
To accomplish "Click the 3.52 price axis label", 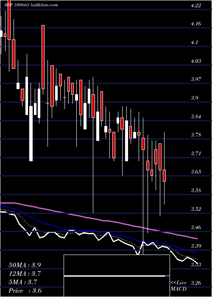I will coord(195,209).
